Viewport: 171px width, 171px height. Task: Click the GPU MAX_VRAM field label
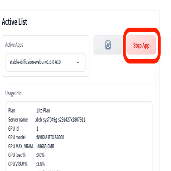[20, 147]
